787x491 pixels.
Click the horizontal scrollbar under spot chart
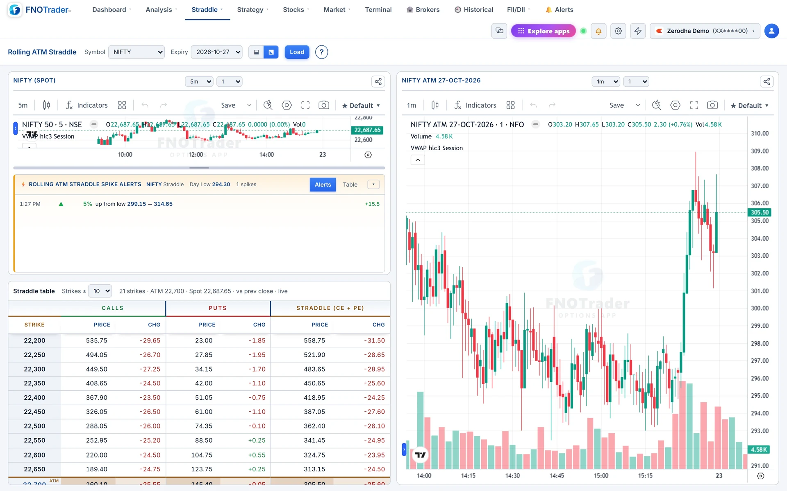[x=199, y=168]
